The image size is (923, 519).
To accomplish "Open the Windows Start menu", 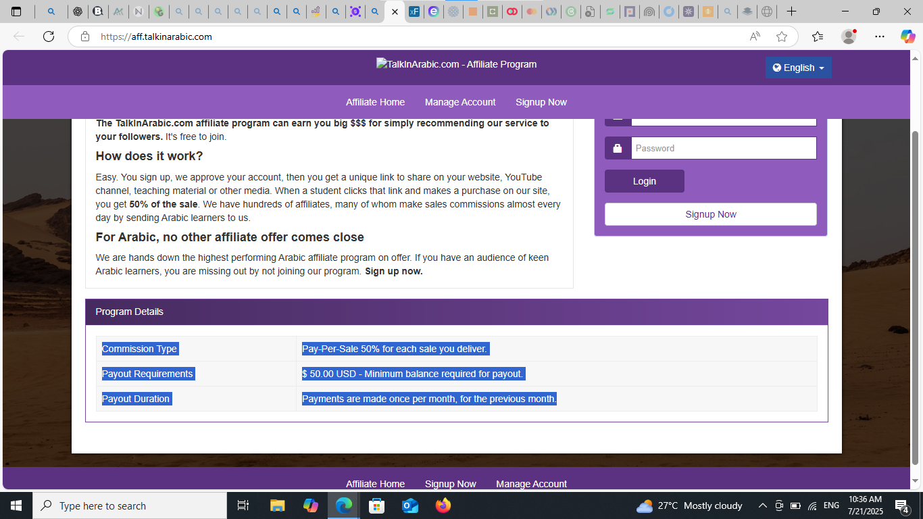I will [x=16, y=505].
